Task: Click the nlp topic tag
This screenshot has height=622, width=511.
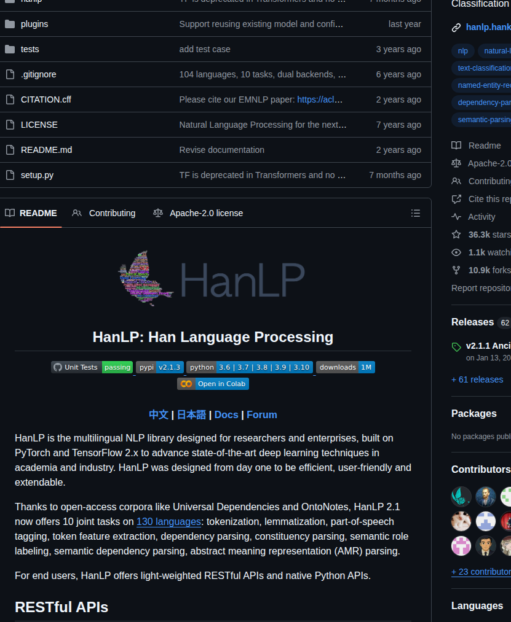Action: pos(462,51)
